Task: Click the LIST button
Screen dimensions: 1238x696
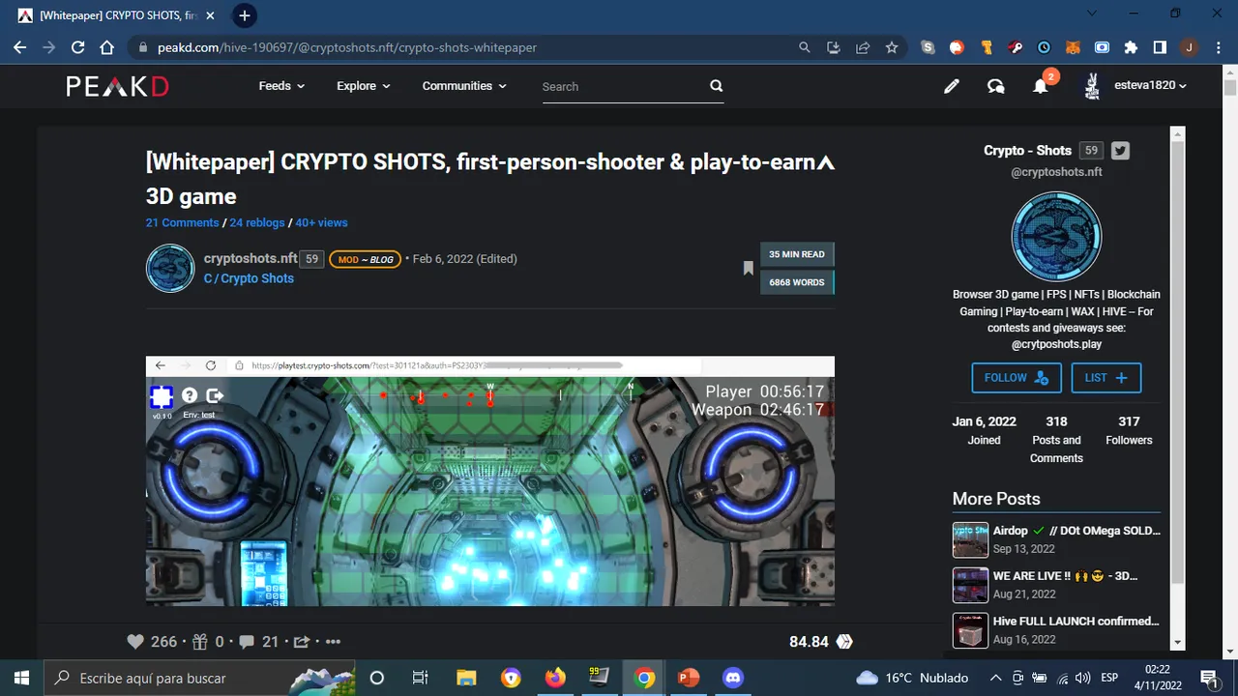Action: (1105, 378)
